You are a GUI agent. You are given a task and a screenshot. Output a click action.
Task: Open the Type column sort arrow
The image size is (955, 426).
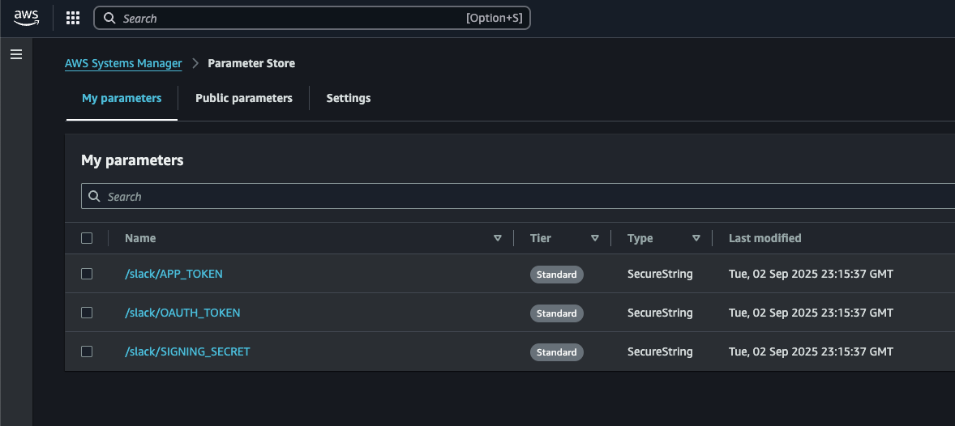(696, 238)
